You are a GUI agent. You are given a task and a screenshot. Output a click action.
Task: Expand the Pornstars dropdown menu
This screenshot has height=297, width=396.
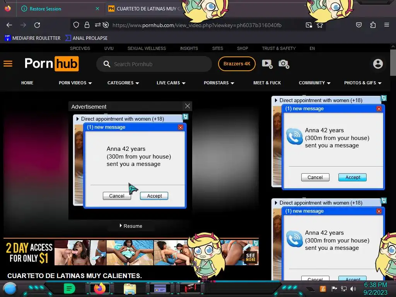click(x=219, y=83)
